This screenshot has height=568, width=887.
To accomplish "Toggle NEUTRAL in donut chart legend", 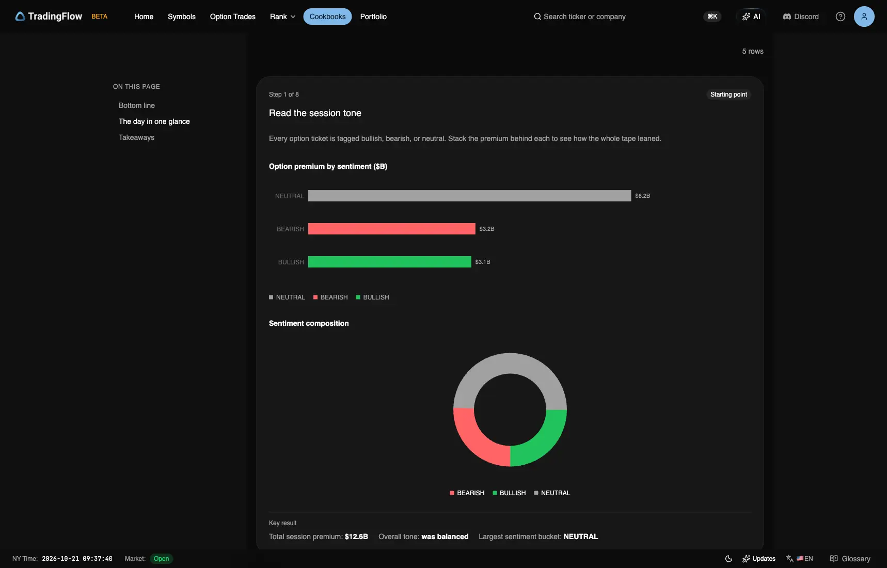I will 552,493.
